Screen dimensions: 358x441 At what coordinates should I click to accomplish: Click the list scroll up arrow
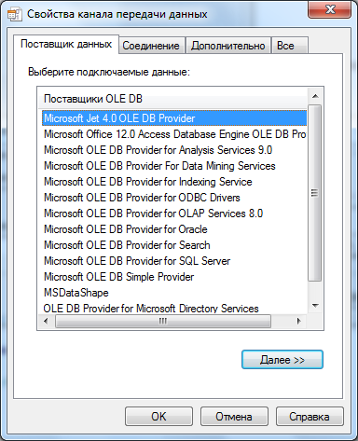pyautogui.click(x=315, y=96)
